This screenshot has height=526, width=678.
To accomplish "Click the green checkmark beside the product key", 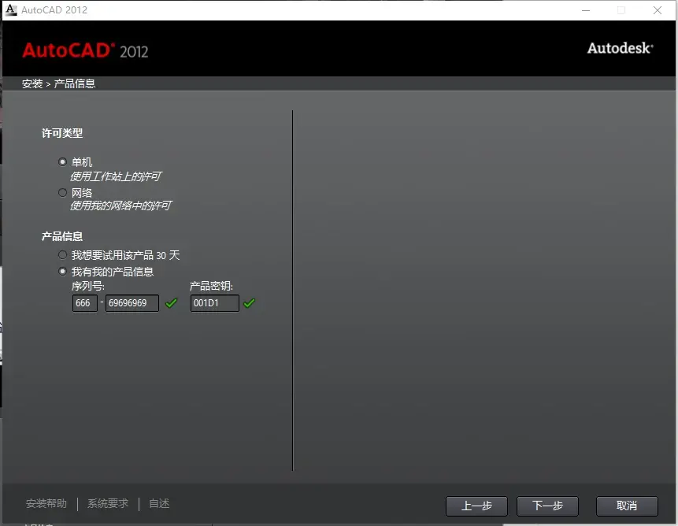I will coord(249,303).
